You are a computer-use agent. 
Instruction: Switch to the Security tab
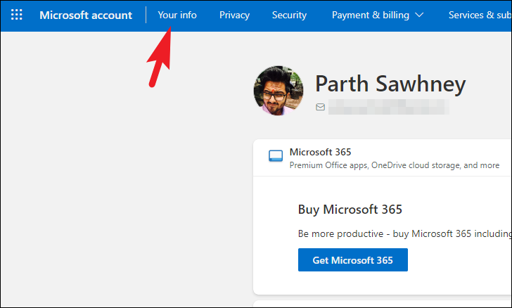(x=289, y=15)
